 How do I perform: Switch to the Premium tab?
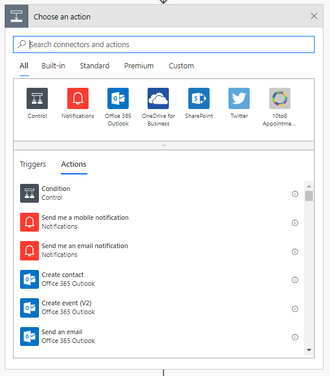(x=139, y=65)
